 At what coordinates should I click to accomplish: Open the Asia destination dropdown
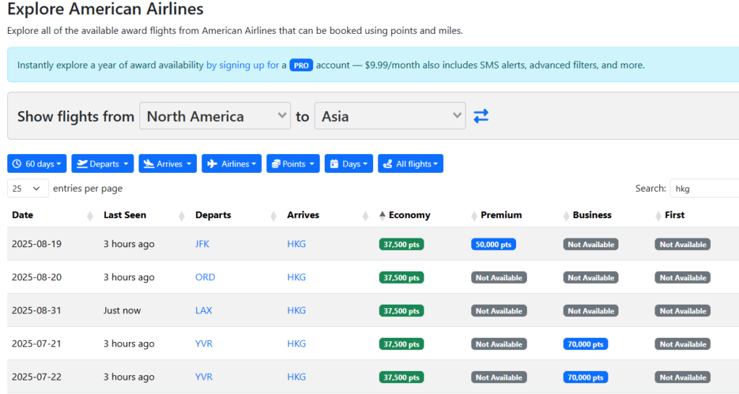[390, 116]
